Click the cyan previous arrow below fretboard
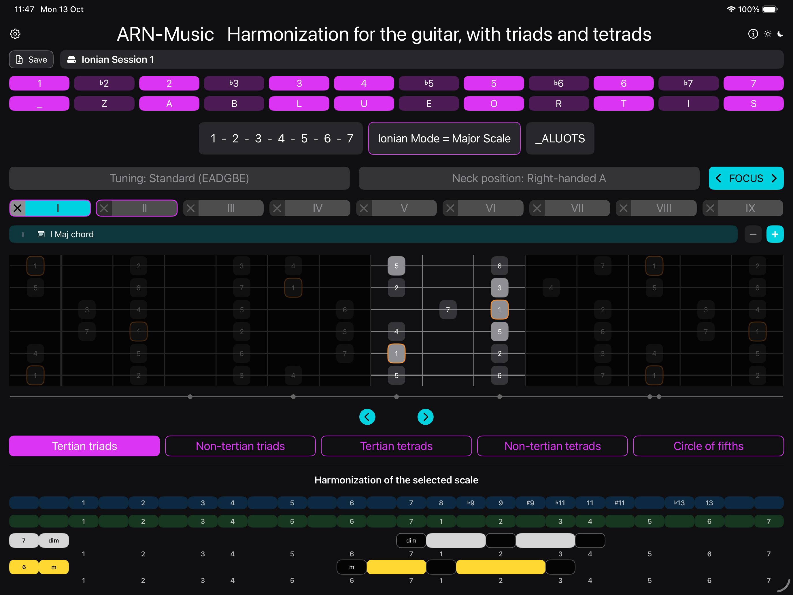Image resolution: width=793 pixels, height=595 pixels. 367,417
